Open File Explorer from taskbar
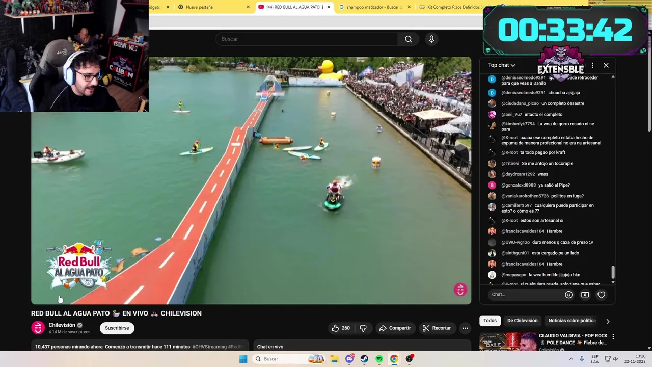This screenshot has height=367, width=652. [x=335, y=359]
